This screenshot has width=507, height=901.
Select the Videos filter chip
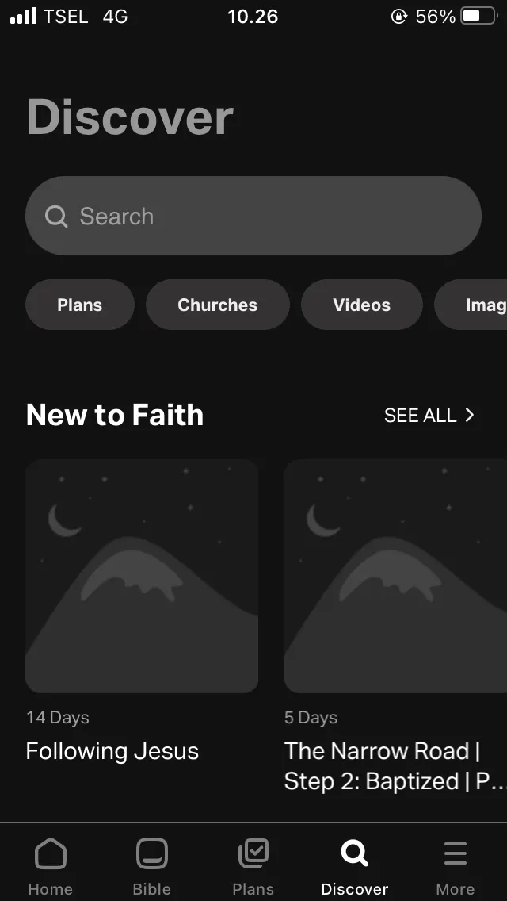(x=362, y=305)
